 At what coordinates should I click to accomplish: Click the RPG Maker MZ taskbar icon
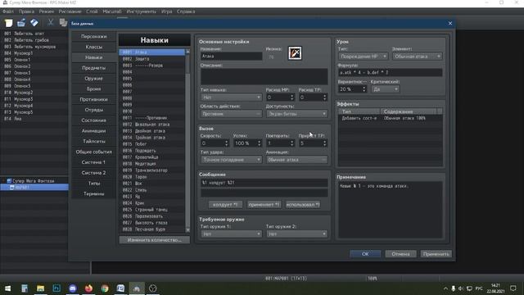(137, 288)
